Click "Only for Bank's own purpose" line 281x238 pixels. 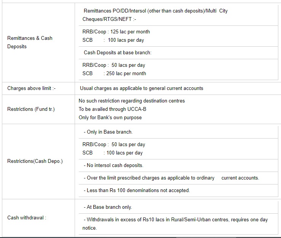point(110,118)
